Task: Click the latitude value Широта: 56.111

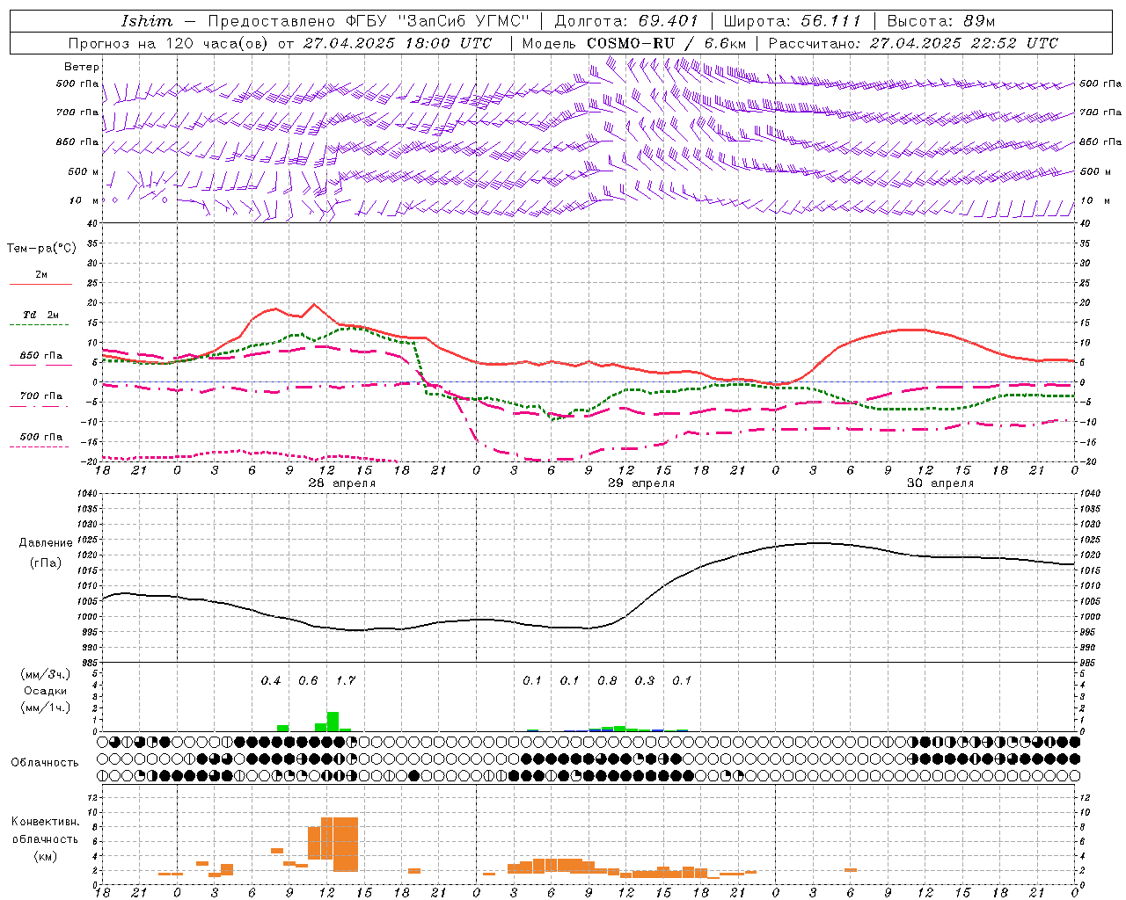Action: [792, 21]
